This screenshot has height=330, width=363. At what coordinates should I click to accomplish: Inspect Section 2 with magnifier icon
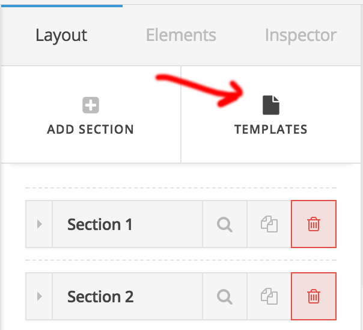tap(225, 297)
